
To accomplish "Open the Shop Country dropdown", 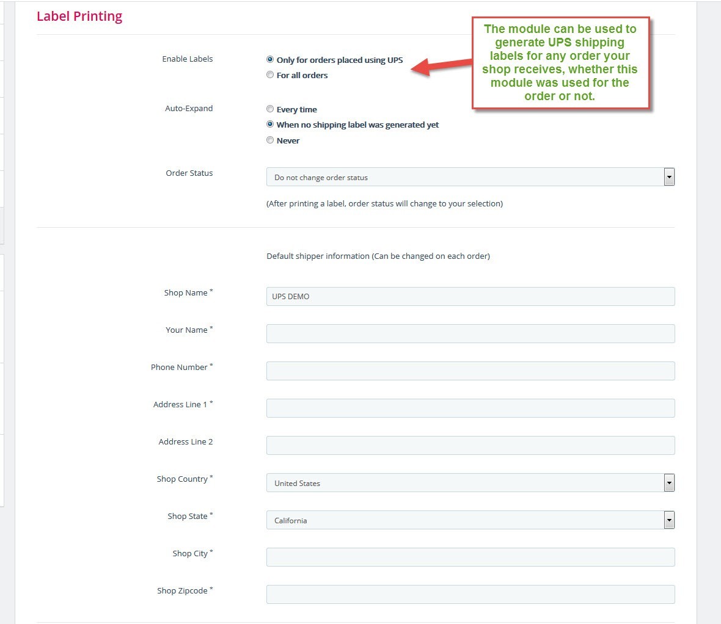I will coord(470,483).
